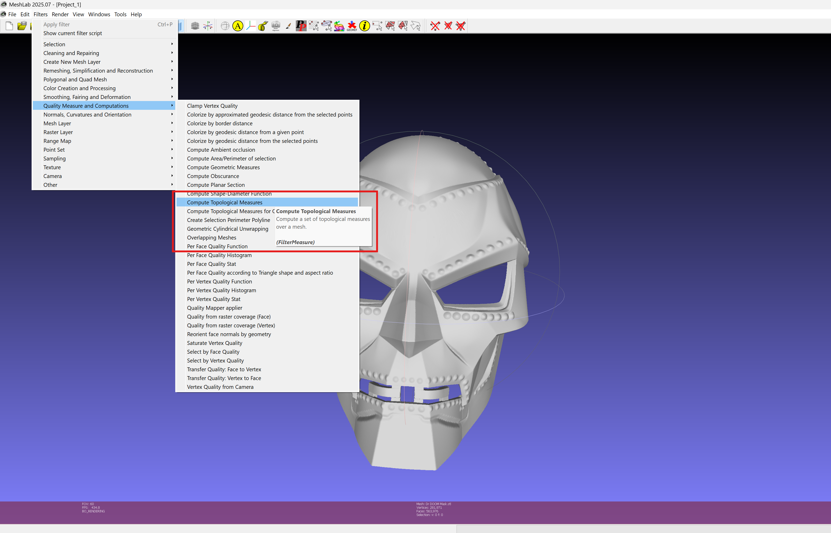Choose Quality Mapper applier entry
Screen dimensions: 831x533
(267, 308)
